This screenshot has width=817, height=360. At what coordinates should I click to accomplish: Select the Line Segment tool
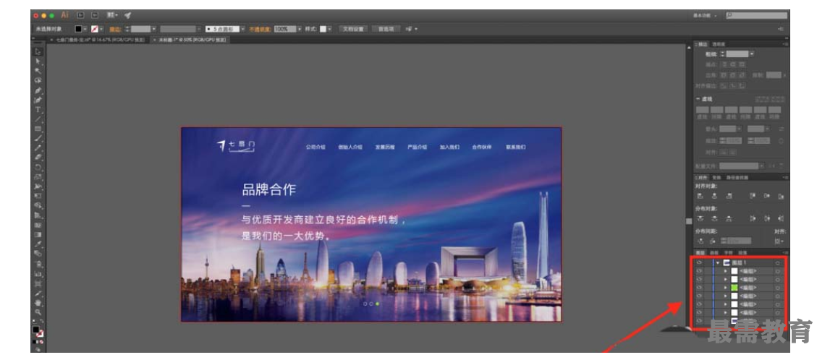(38, 119)
